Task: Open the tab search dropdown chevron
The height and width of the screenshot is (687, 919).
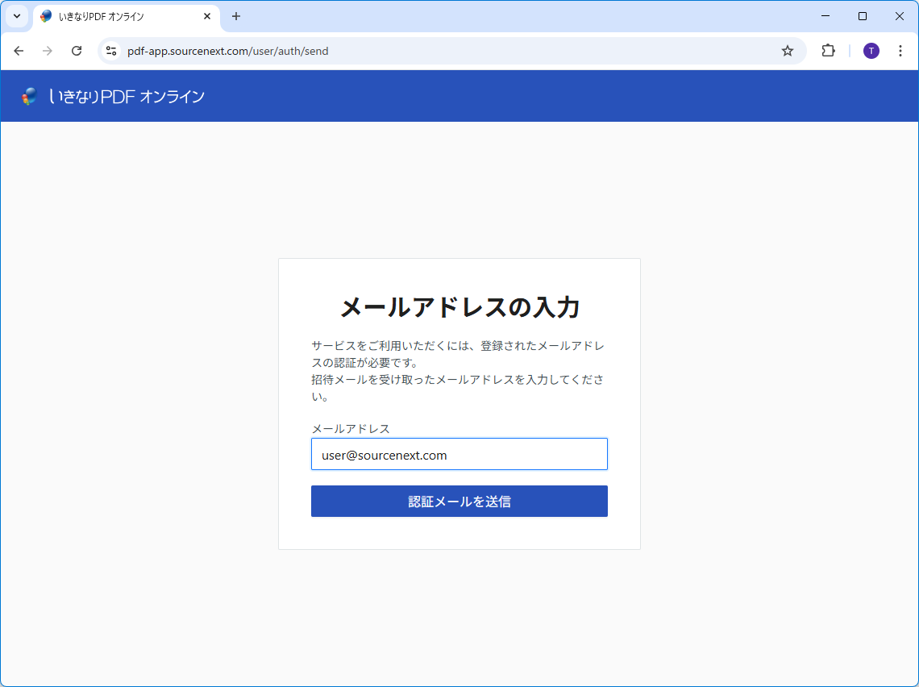Action: coord(16,16)
